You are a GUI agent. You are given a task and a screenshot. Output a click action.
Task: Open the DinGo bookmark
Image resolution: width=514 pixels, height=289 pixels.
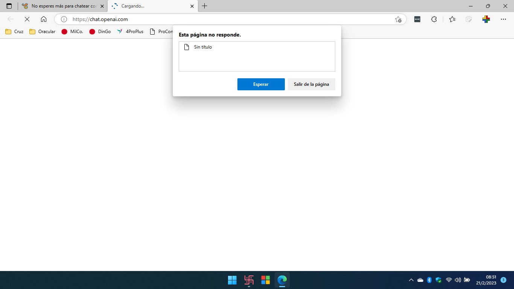coord(100,32)
